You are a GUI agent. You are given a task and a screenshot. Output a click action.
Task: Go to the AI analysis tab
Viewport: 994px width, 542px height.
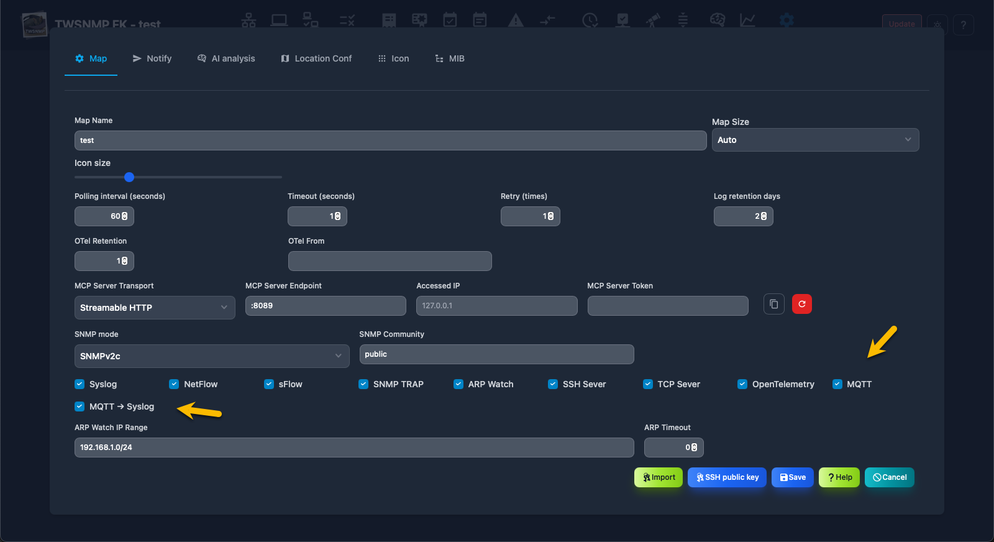[x=226, y=58]
